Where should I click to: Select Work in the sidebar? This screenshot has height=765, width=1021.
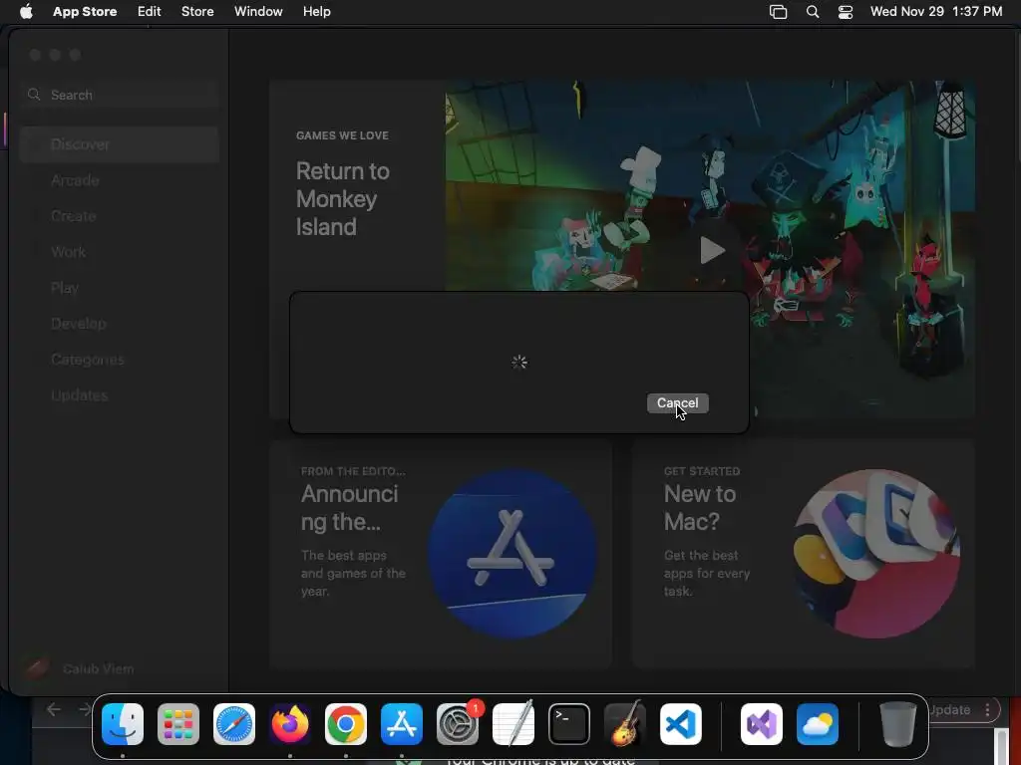(x=120, y=252)
